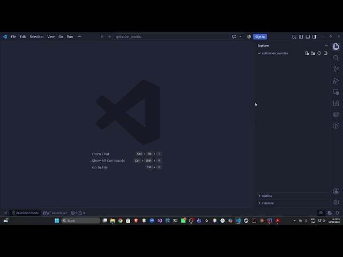Refresh the Explorer file tree
The width and height of the screenshot is (343, 257).
319,54
